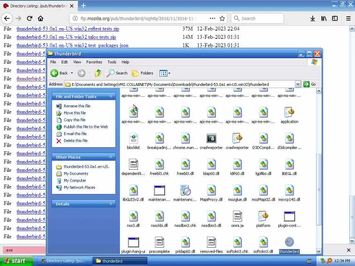Screen dimensions: 355x266
Task: Select the selected thunderbird application icon in Explorer
Action: [x=289, y=242]
